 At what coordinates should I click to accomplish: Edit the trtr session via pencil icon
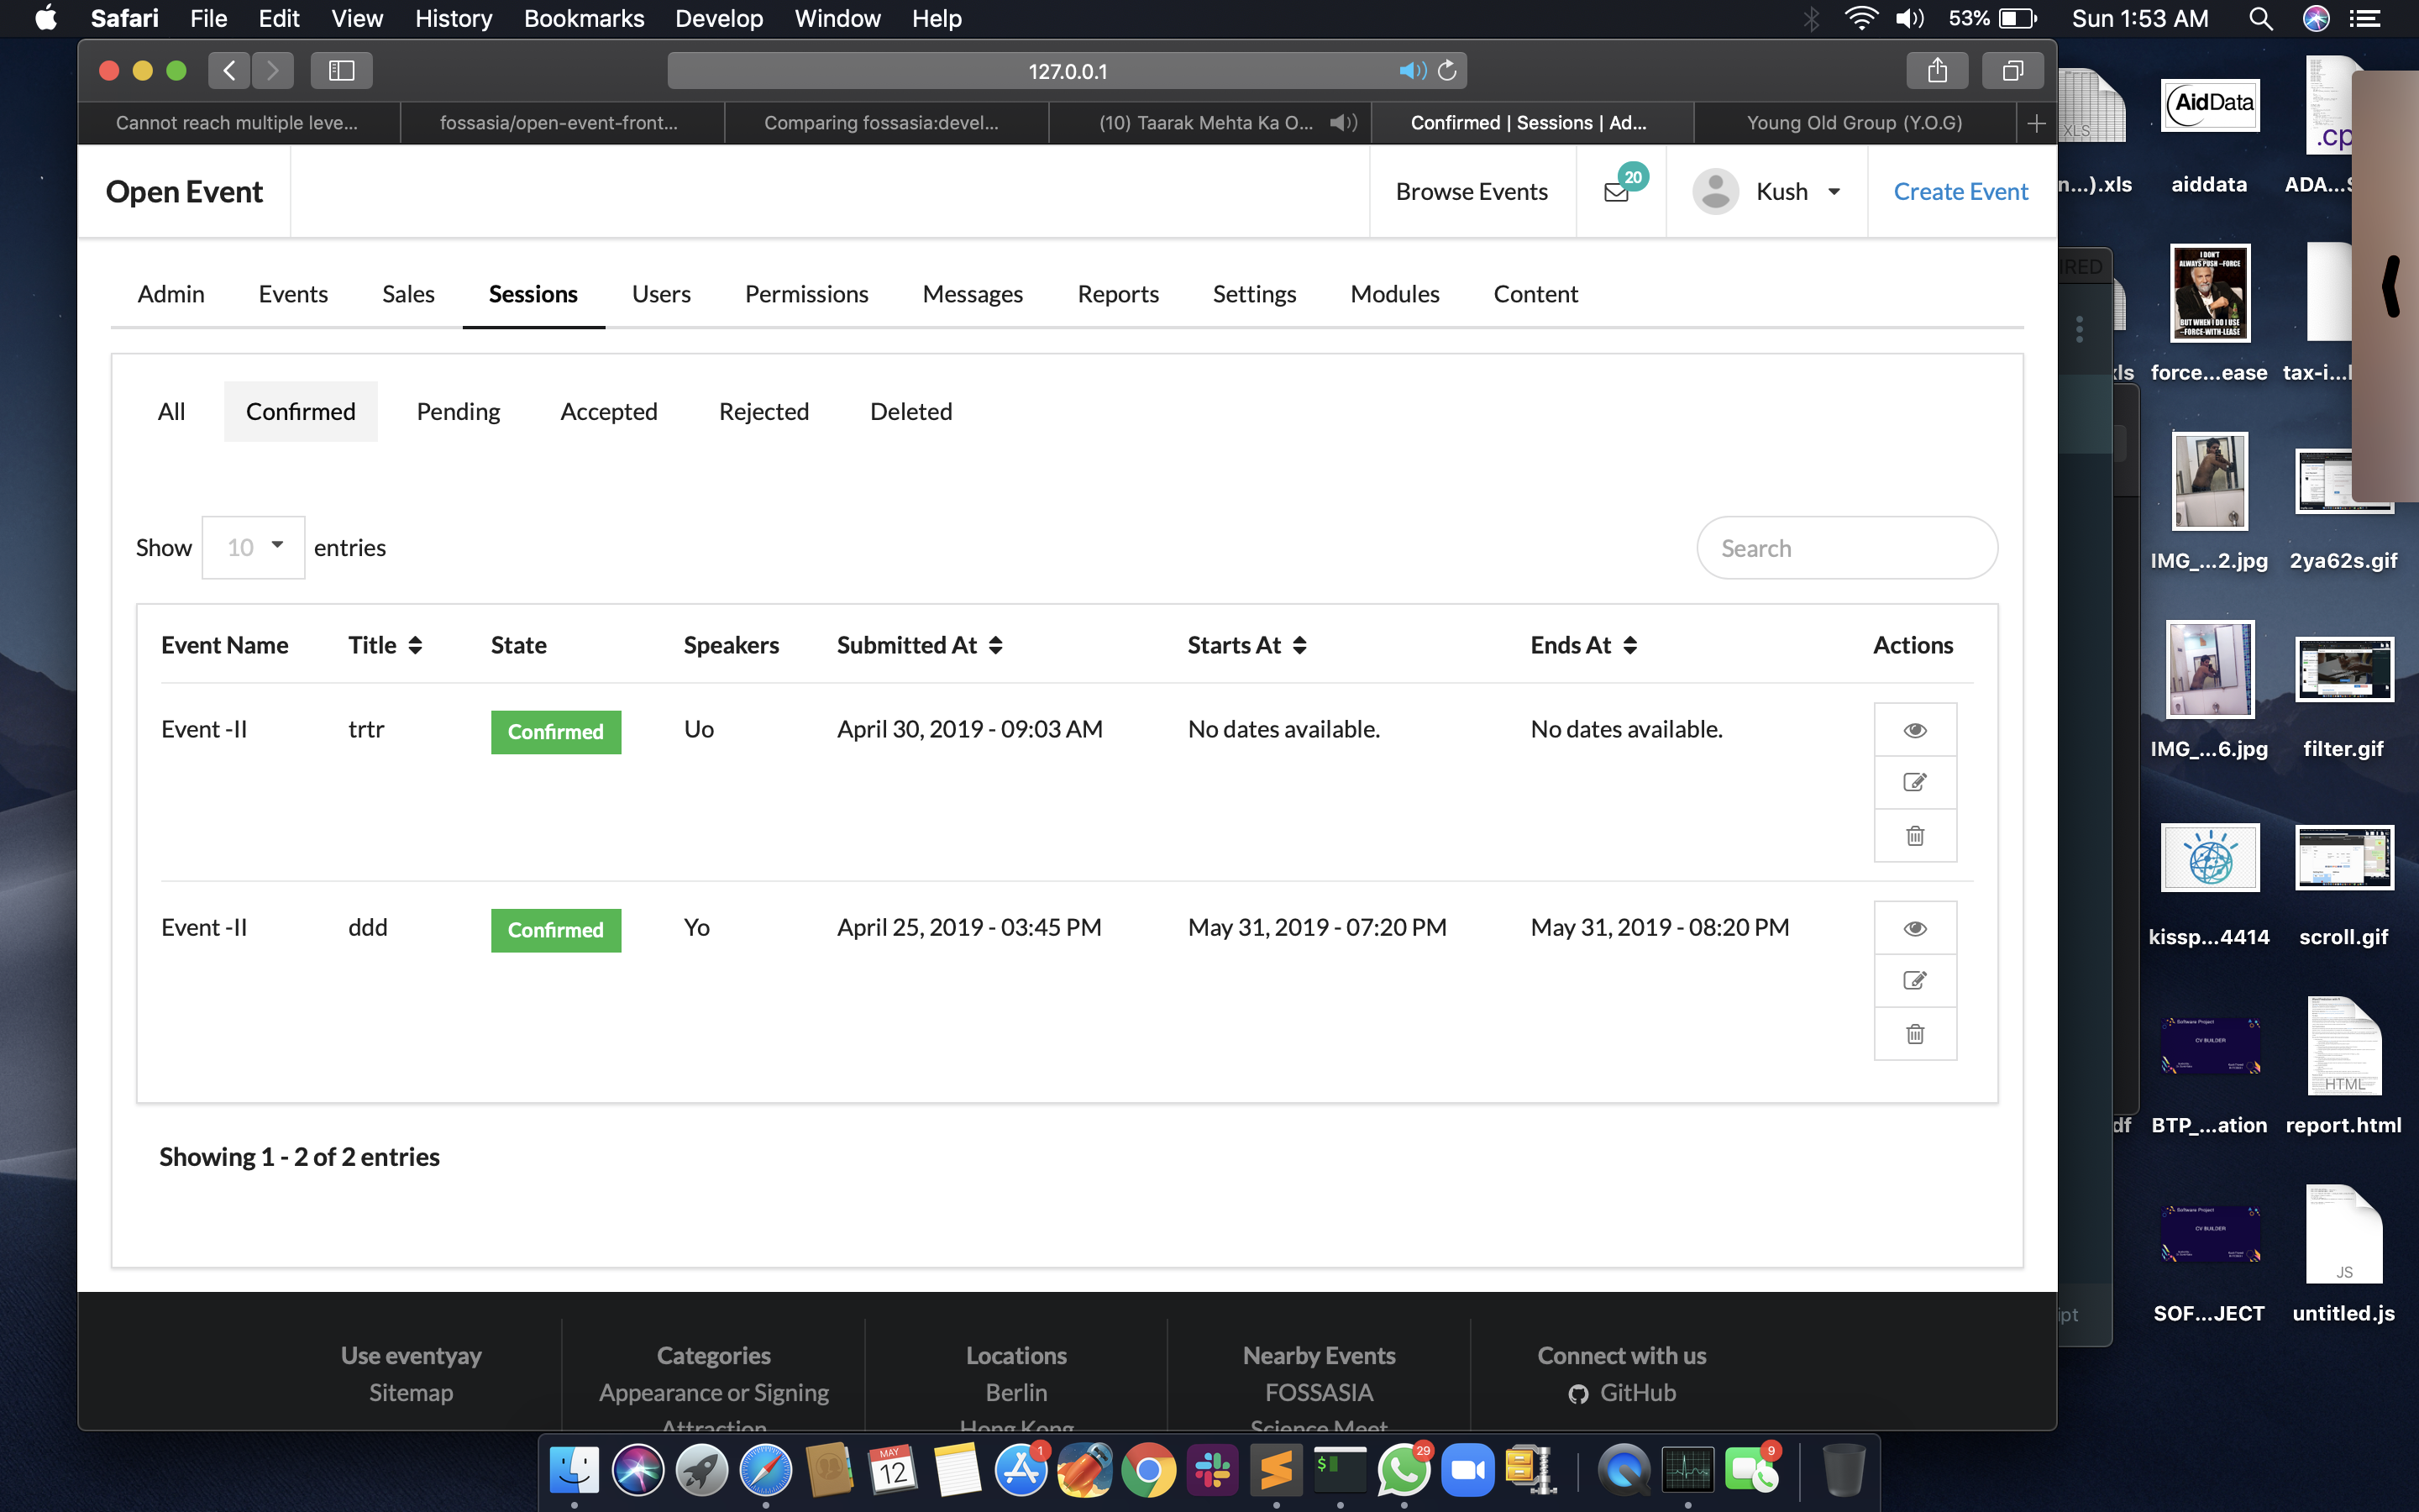[1914, 783]
